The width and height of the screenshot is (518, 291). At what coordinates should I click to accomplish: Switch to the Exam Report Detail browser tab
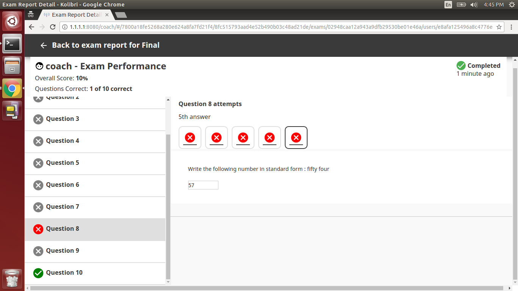pyautogui.click(x=75, y=14)
